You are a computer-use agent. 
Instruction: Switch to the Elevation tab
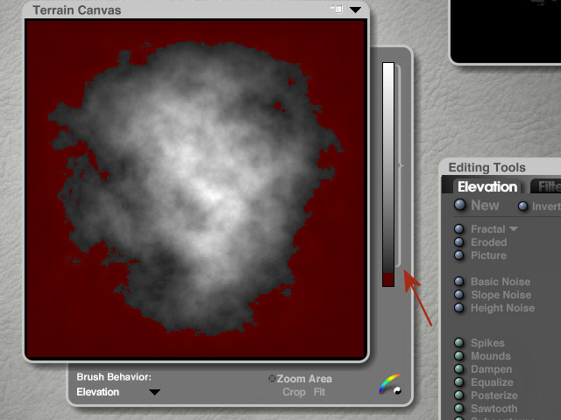(x=487, y=186)
